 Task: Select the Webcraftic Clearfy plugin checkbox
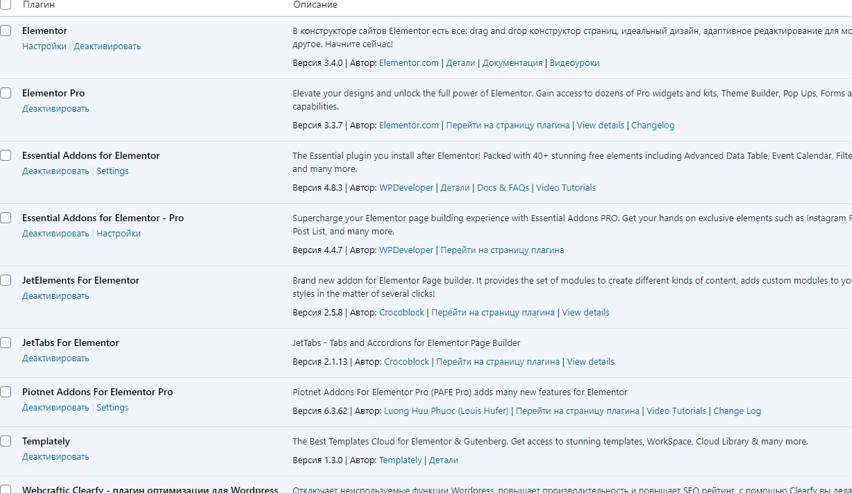[x=6, y=489]
